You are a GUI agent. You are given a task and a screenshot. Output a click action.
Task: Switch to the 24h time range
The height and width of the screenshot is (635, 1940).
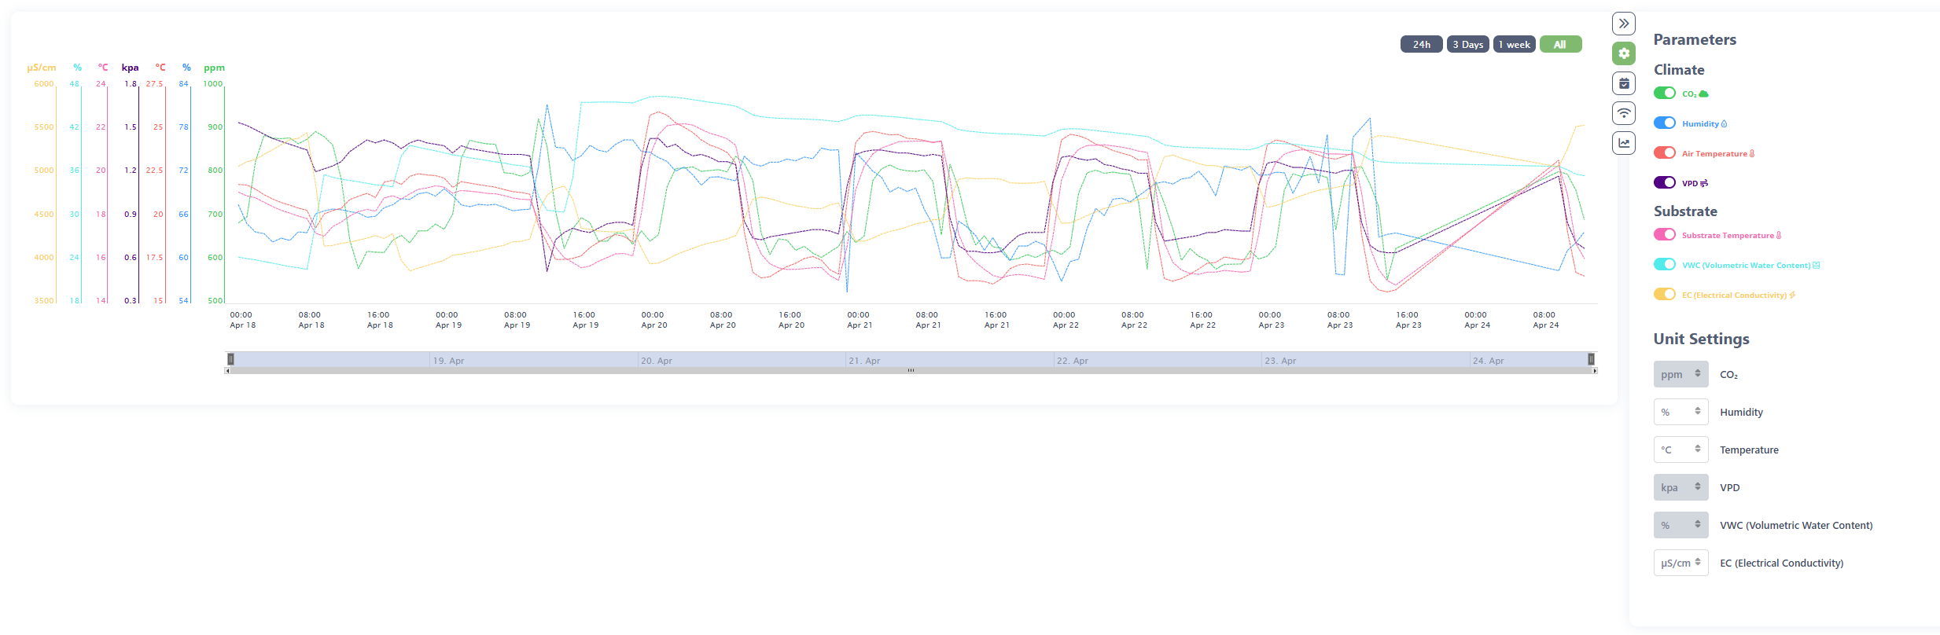click(1421, 45)
